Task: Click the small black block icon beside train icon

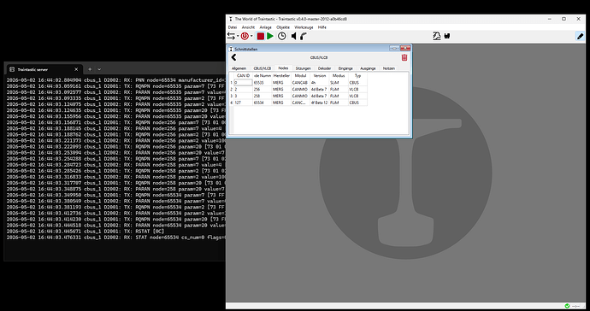Action: click(447, 36)
